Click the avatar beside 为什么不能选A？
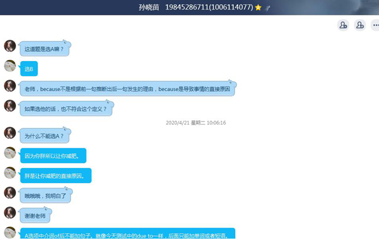Viewport: 379px width, 239px height. click(x=10, y=133)
